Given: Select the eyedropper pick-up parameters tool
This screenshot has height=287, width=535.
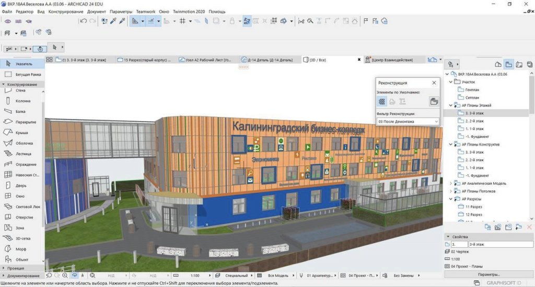Looking at the screenshot, I should pos(113,21).
